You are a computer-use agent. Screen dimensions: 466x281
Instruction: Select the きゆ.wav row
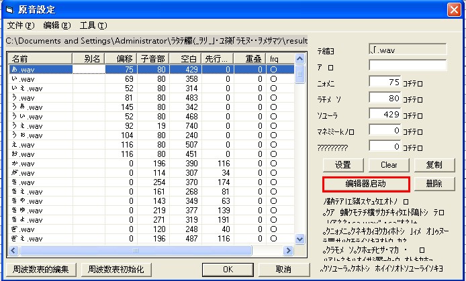tap(151, 211)
